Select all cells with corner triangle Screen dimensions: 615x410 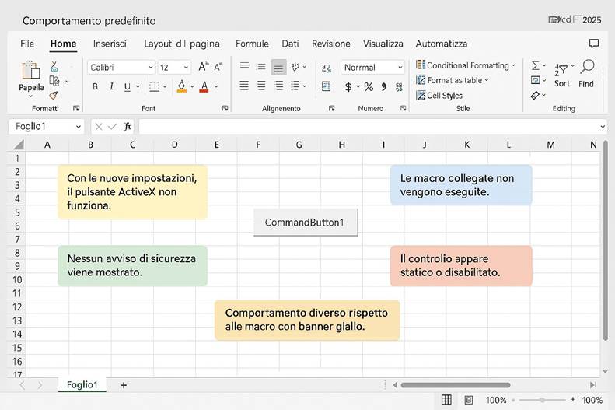[x=19, y=145]
